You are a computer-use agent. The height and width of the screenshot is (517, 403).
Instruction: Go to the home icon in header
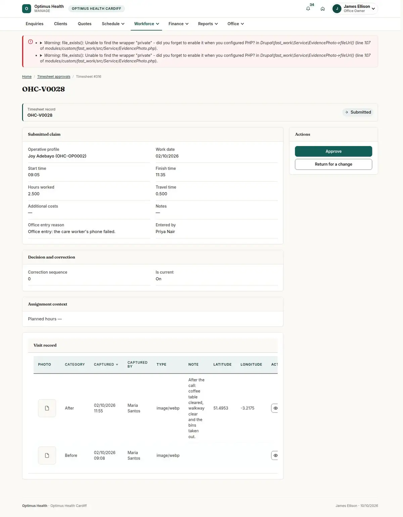pos(322,9)
